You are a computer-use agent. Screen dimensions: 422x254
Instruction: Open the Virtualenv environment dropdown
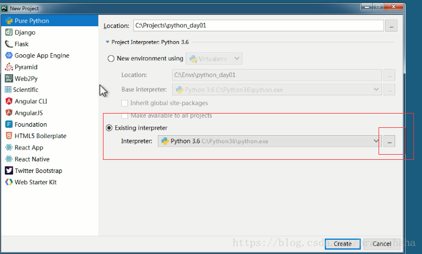[214, 59]
